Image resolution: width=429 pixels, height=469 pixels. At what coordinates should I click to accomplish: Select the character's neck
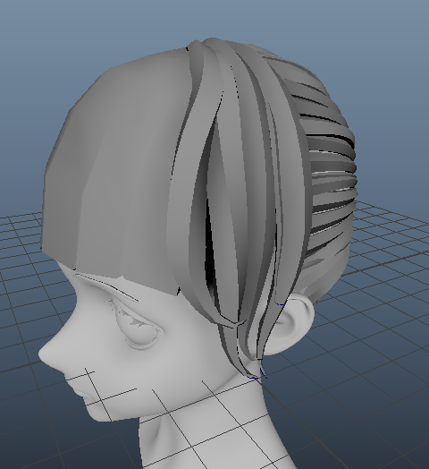tap(209, 428)
